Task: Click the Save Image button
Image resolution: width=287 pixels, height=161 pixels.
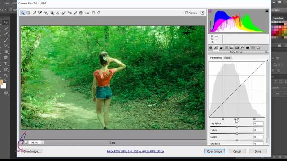Action: 32,151
